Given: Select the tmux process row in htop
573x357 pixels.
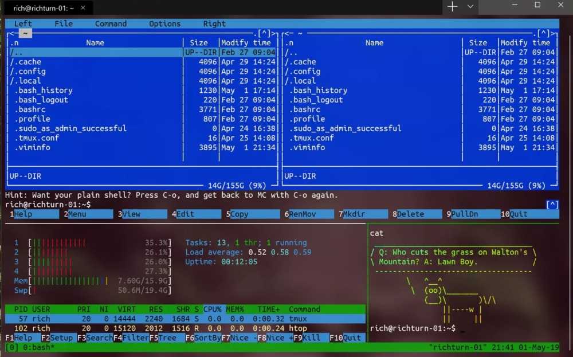Looking at the screenshot, I should [x=185, y=319].
